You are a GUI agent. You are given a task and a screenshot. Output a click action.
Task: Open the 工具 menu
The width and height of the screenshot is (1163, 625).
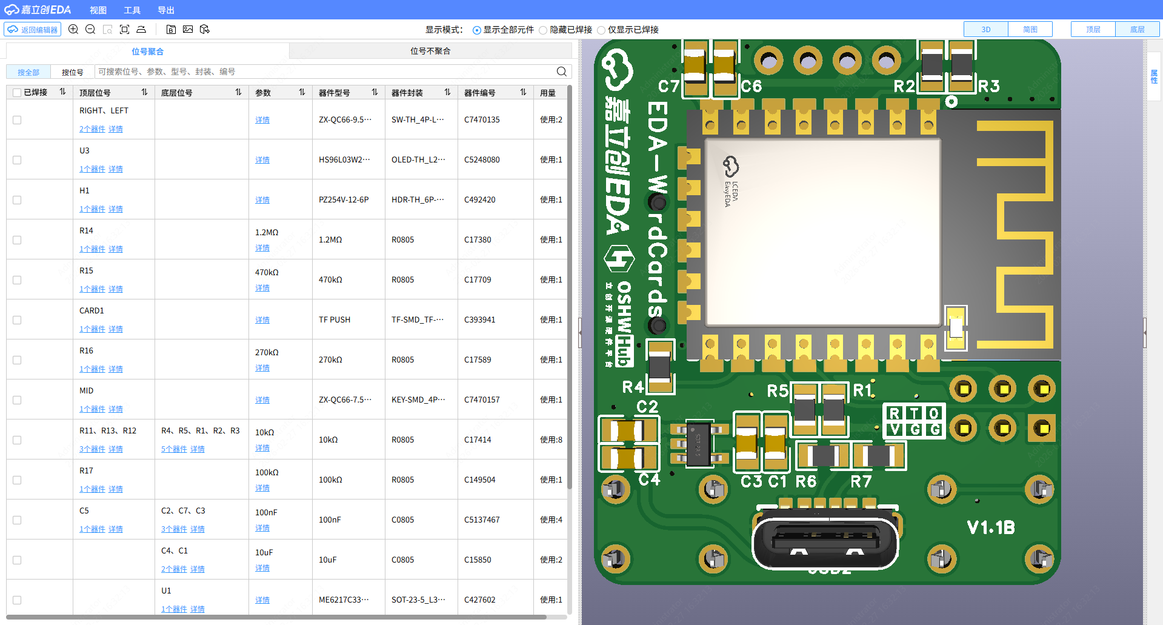[132, 10]
